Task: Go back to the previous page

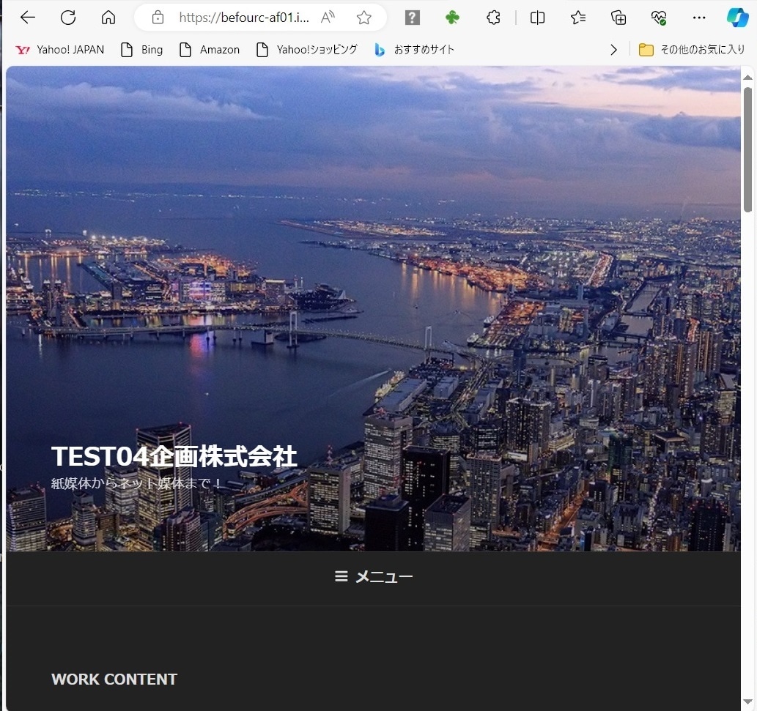Action: [x=28, y=18]
